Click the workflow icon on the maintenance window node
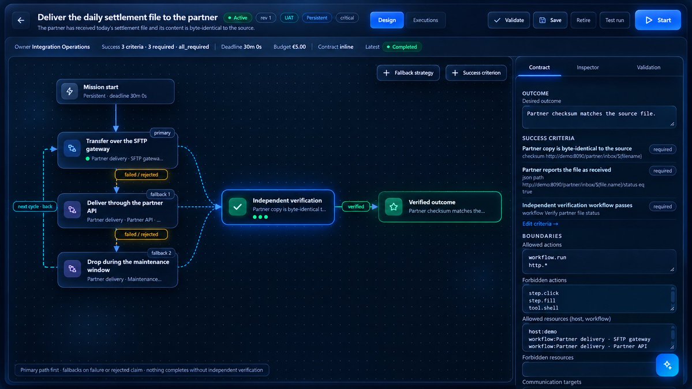Image resolution: width=692 pixels, height=389 pixels. click(72, 269)
